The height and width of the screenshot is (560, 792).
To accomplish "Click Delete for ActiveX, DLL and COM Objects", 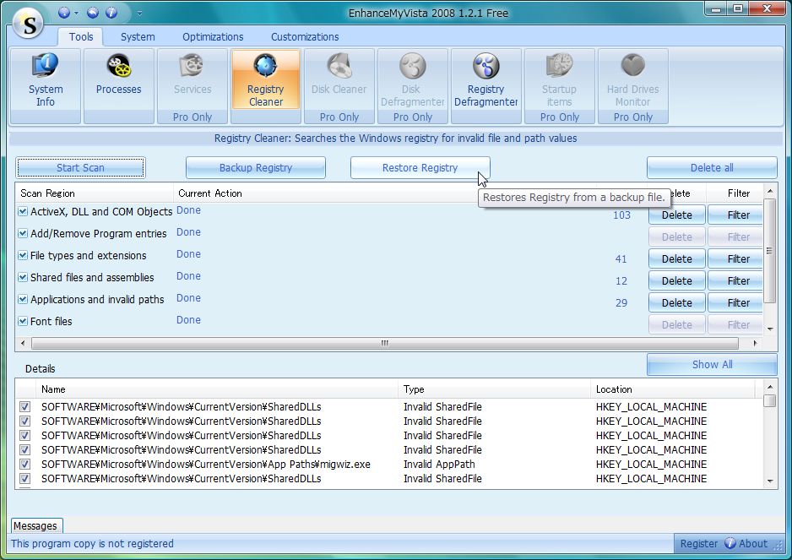I will click(x=677, y=215).
